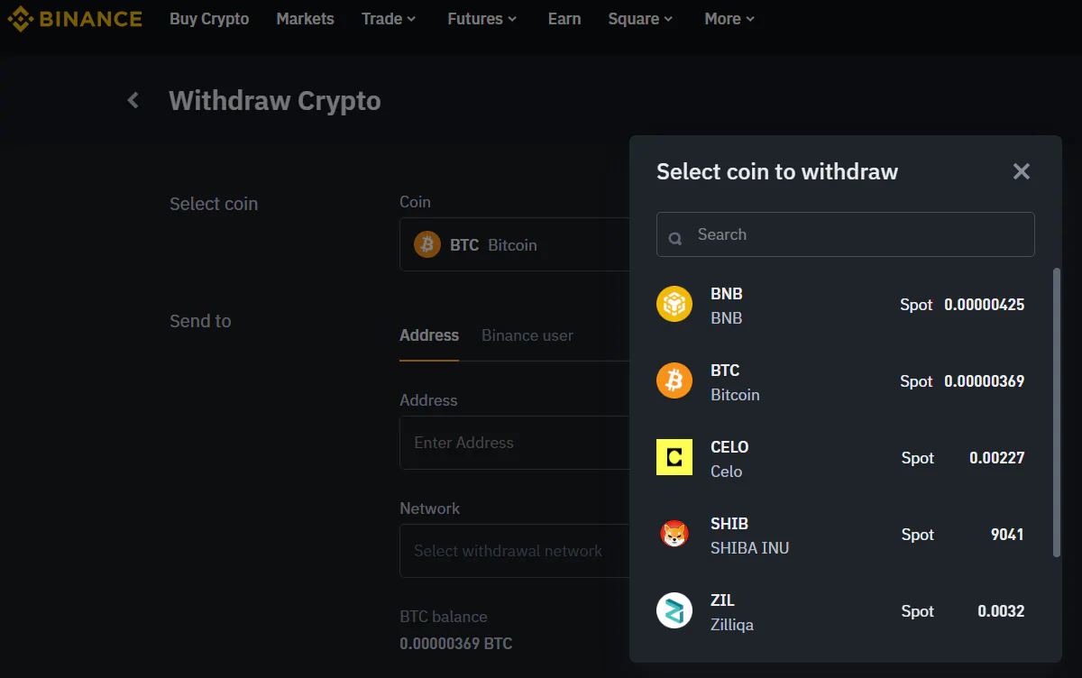
Task: Click the yellow CELO coin icon
Action: pyautogui.click(x=674, y=458)
